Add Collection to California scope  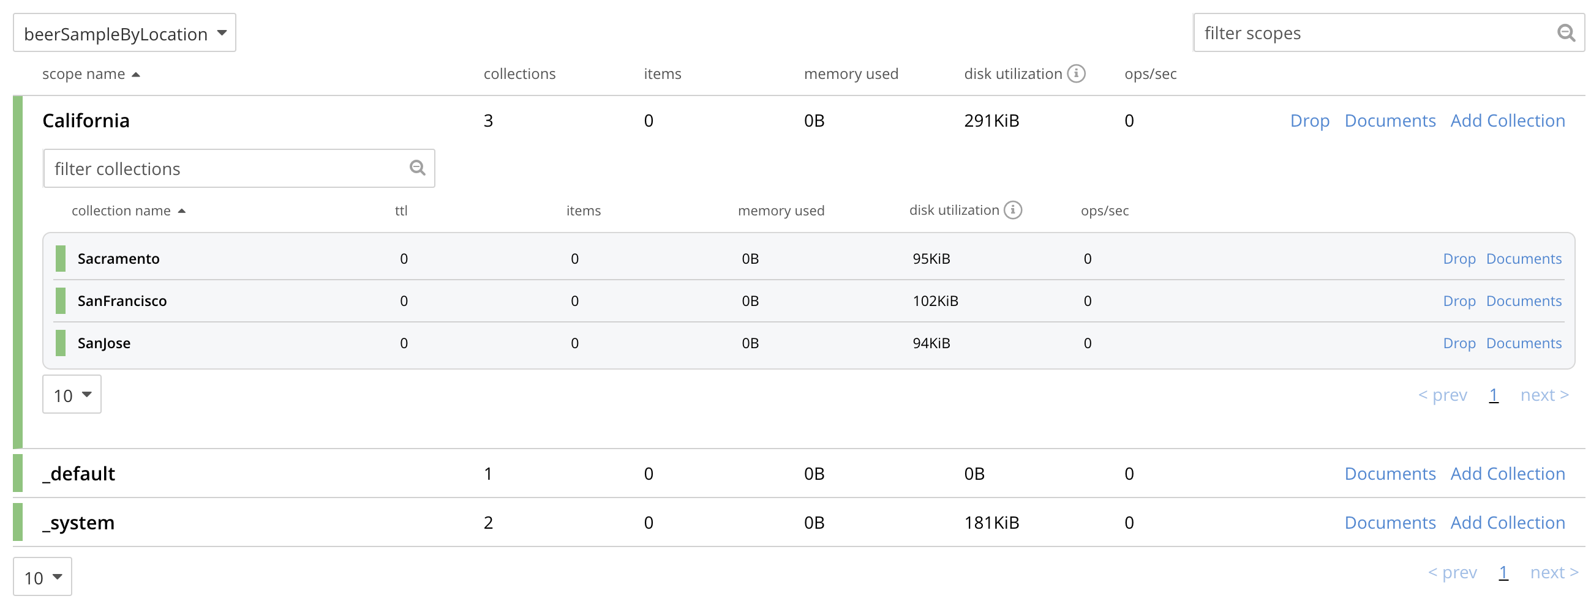1507,121
